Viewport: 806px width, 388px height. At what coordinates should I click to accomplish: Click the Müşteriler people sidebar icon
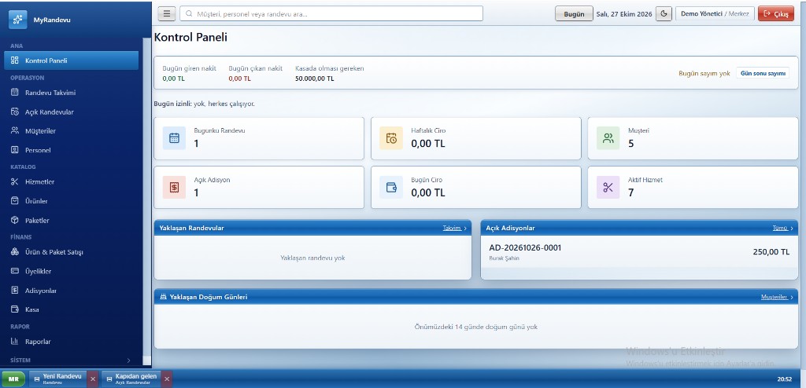pos(14,131)
